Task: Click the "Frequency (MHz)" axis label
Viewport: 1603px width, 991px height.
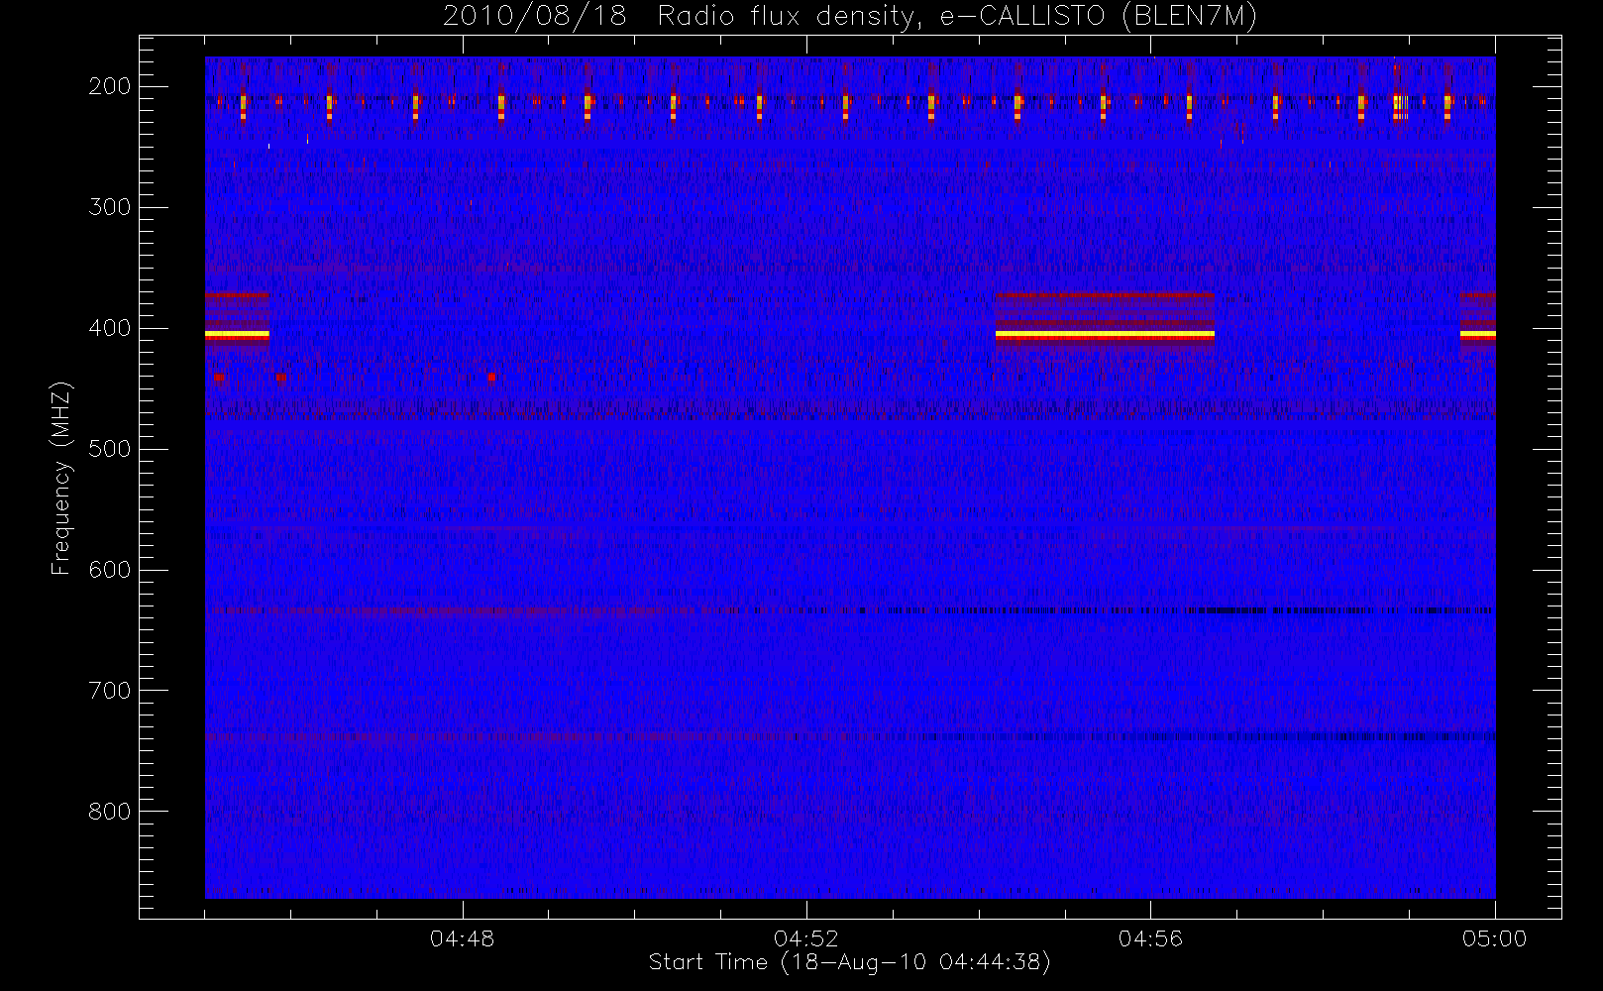Action: click(61, 478)
